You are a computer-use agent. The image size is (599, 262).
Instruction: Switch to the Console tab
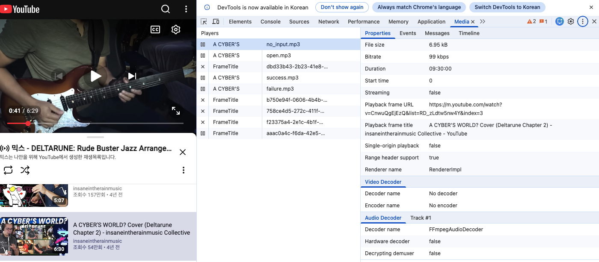point(270,21)
